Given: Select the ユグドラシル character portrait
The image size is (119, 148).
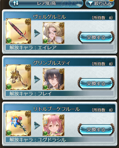Looking at the screenshot, I should (x=53, y=125).
